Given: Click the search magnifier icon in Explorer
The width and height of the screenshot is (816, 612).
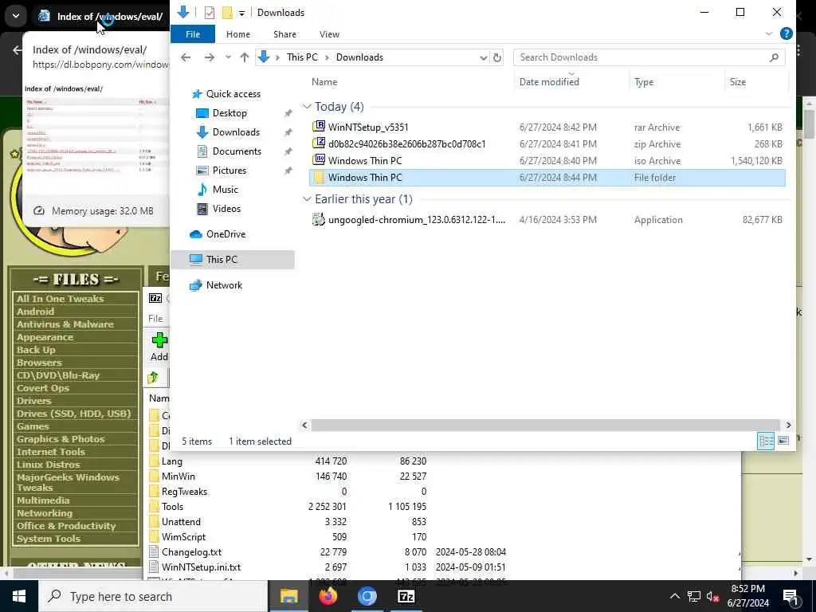Looking at the screenshot, I should [774, 57].
